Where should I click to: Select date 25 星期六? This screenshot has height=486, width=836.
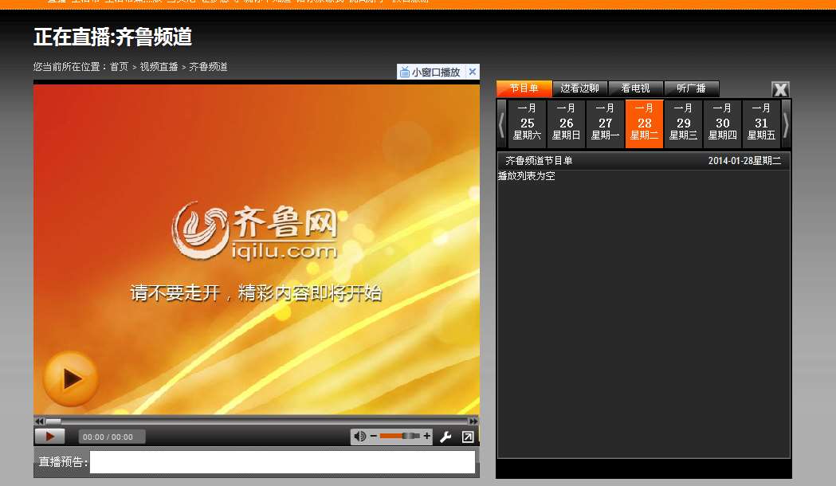[527, 123]
